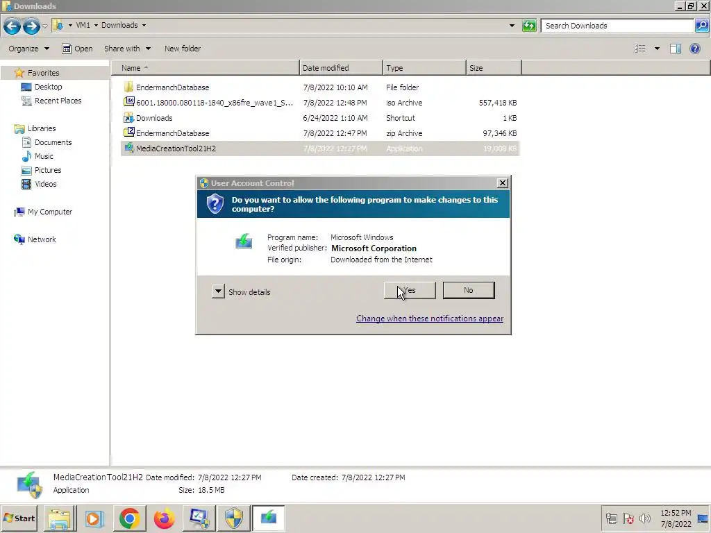The image size is (711, 533).
Task: Select the EndermanchDatabase zip archive icon
Action: [128, 133]
